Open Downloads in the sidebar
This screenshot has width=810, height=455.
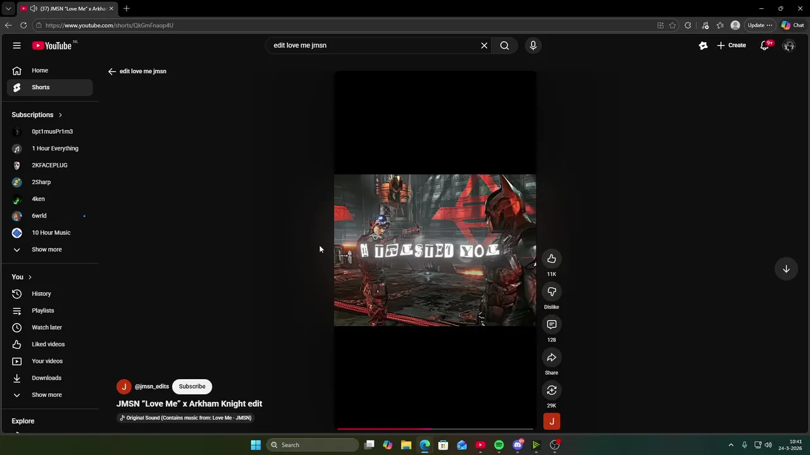point(50,378)
